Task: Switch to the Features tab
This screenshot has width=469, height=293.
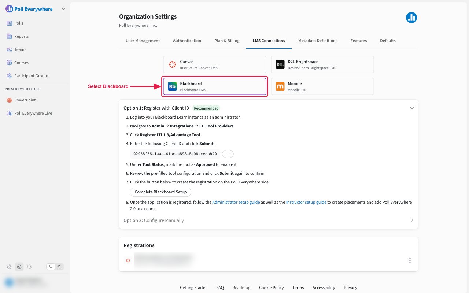Action: (359, 41)
